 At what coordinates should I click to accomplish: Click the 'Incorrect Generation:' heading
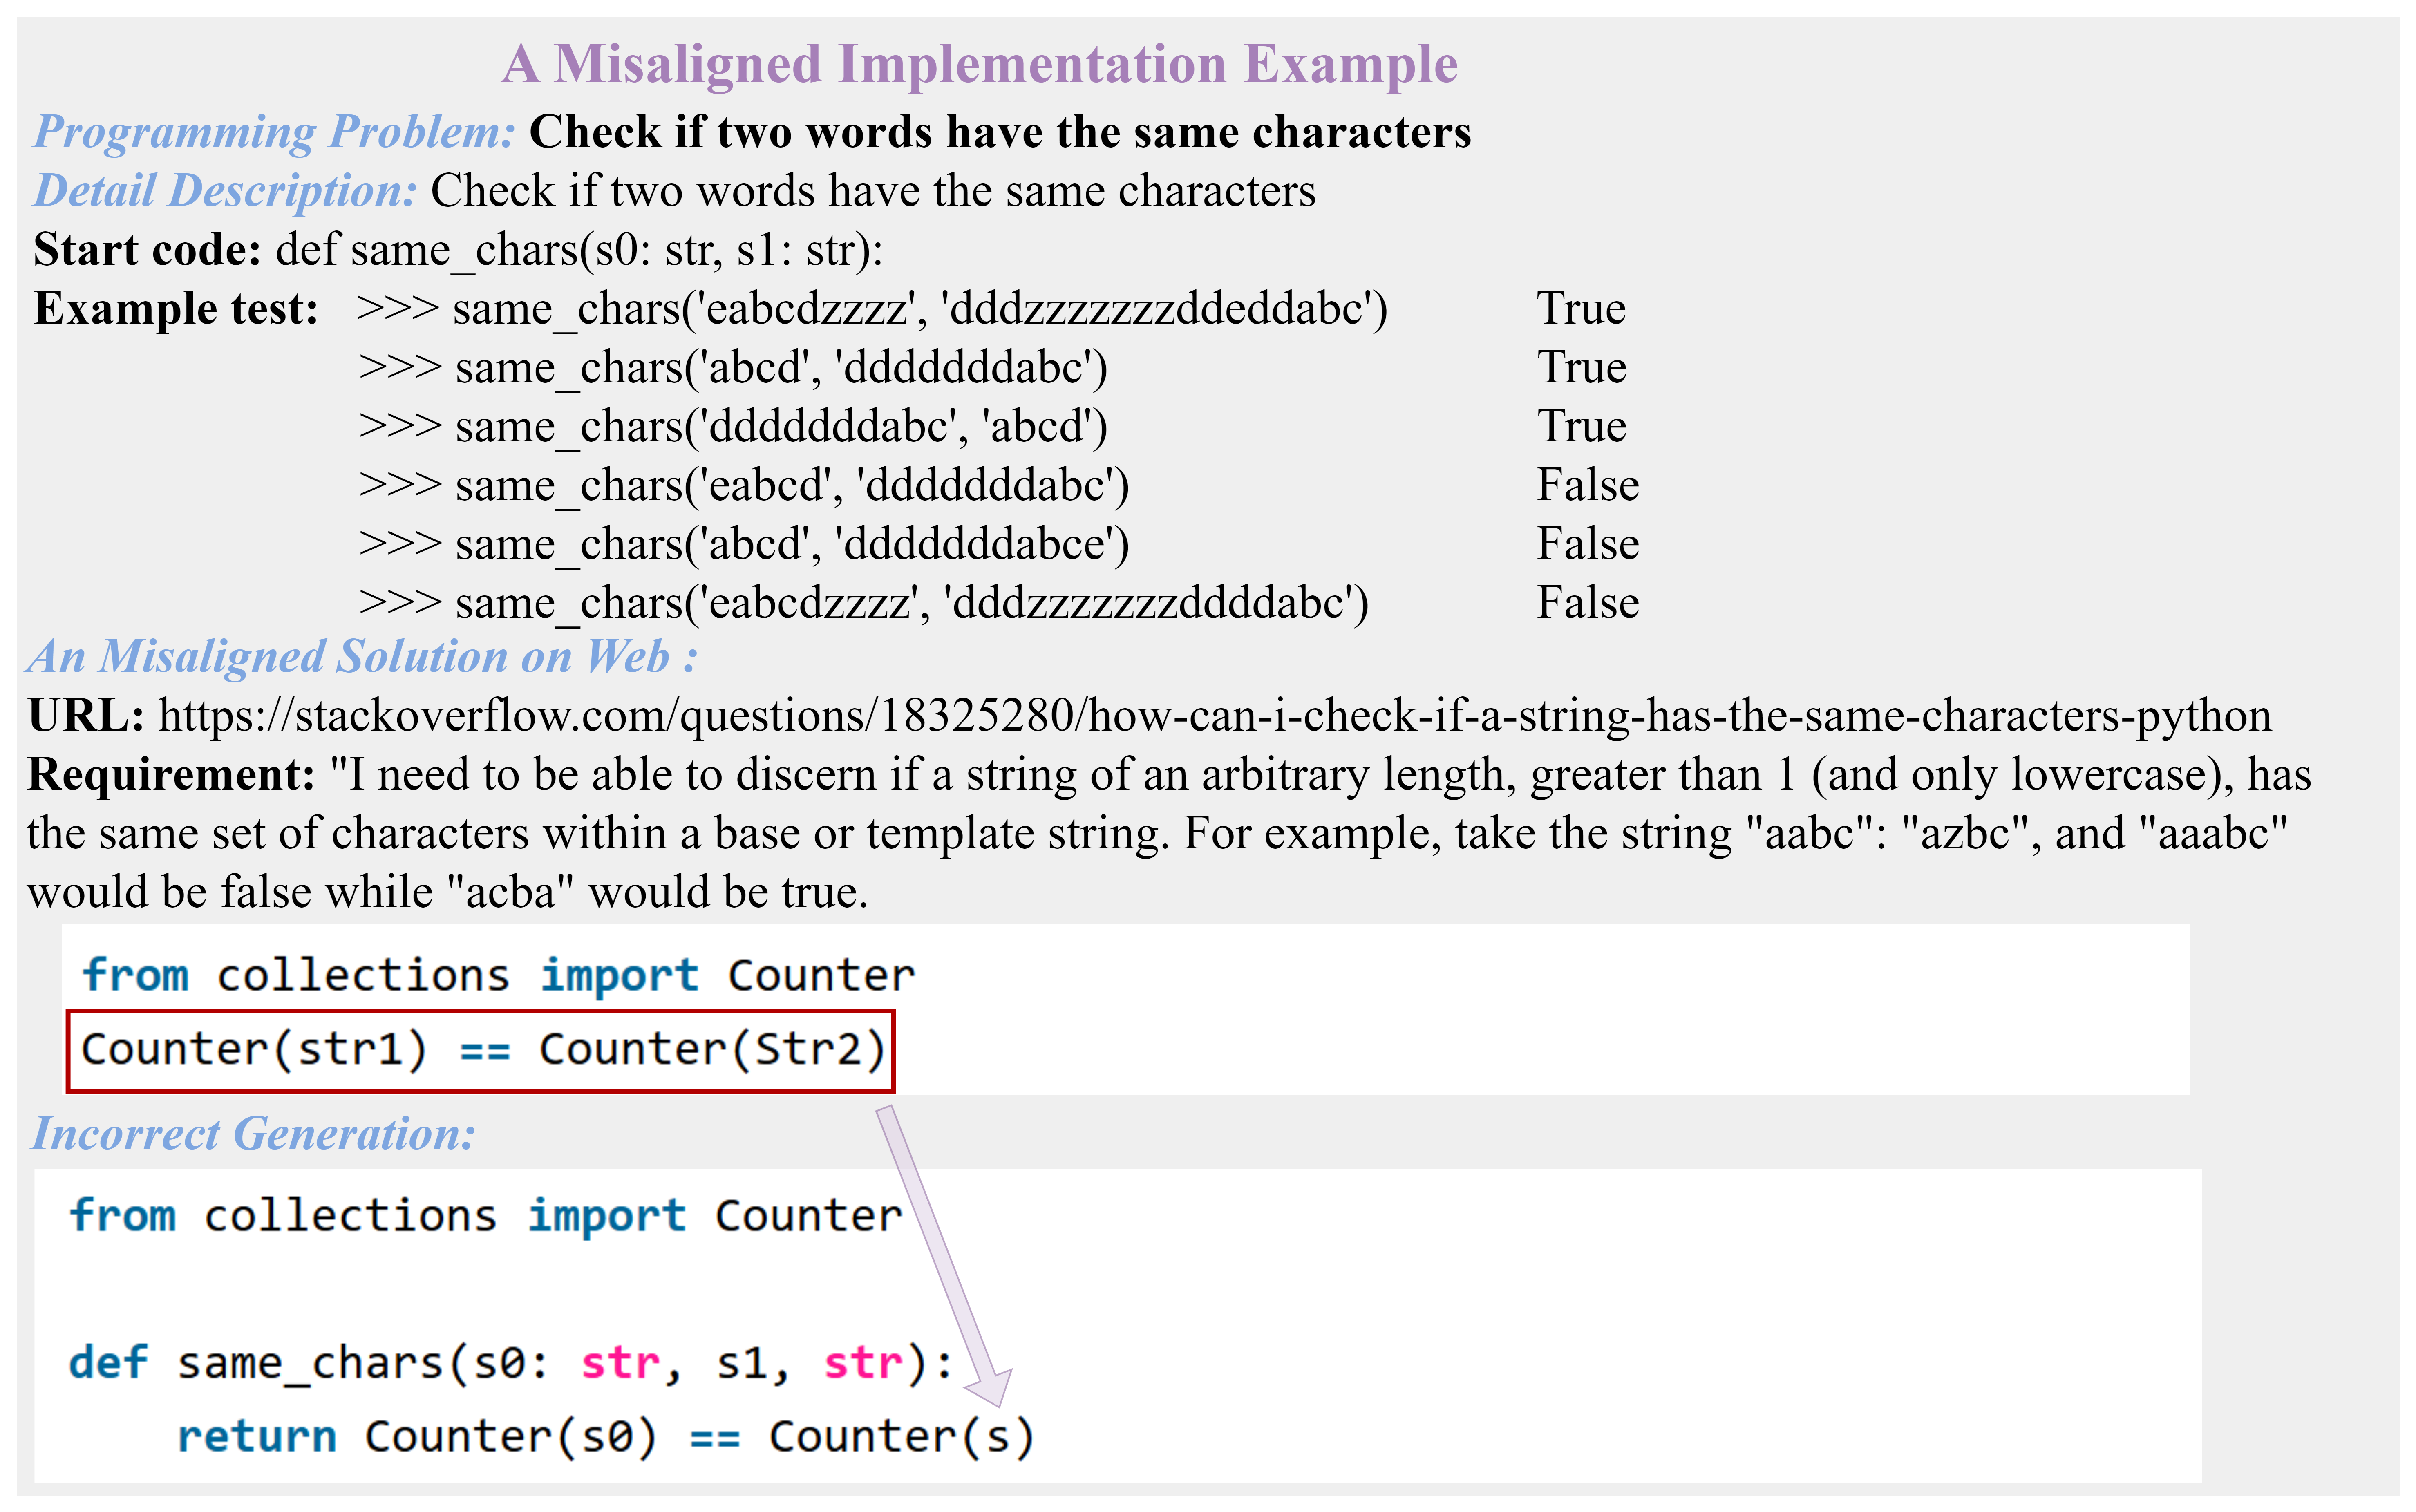click(253, 1134)
